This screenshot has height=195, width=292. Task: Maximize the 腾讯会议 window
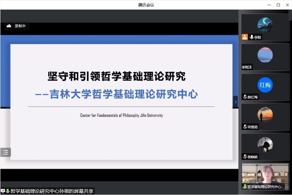pyautogui.click(x=278, y=5)
